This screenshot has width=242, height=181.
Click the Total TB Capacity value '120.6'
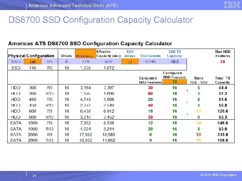tap(223, 111)
